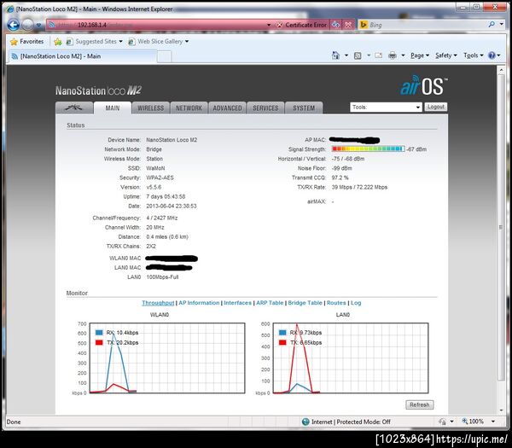
Task: Click the Feeds RSS toolbar icon
Action: (358, 55)
